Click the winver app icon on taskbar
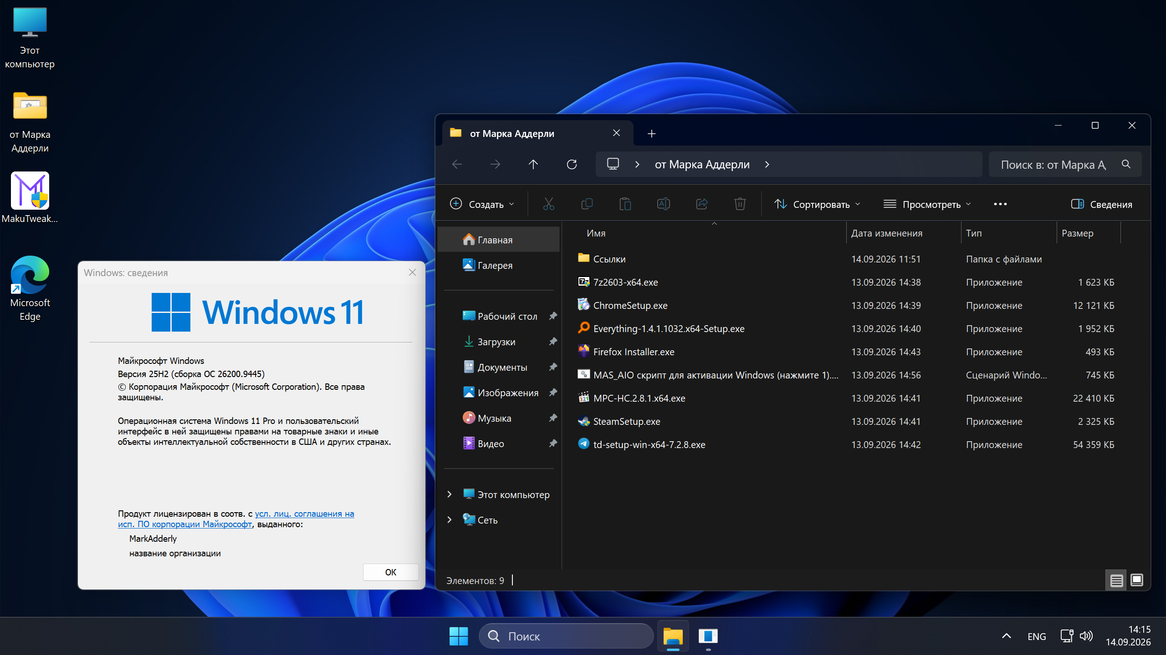Viewport: 1166px width, 655px height. (x=708, y=636)
